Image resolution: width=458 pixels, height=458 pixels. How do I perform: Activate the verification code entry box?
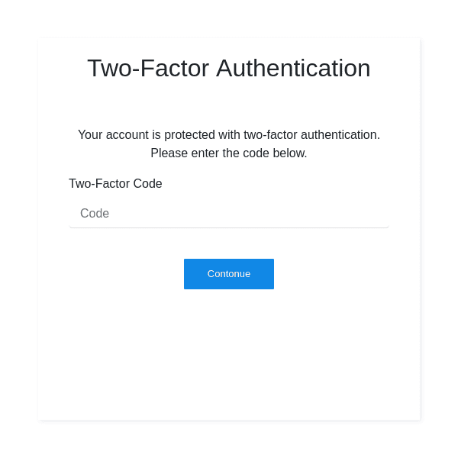pyautogui.click(x=229, y=214)
